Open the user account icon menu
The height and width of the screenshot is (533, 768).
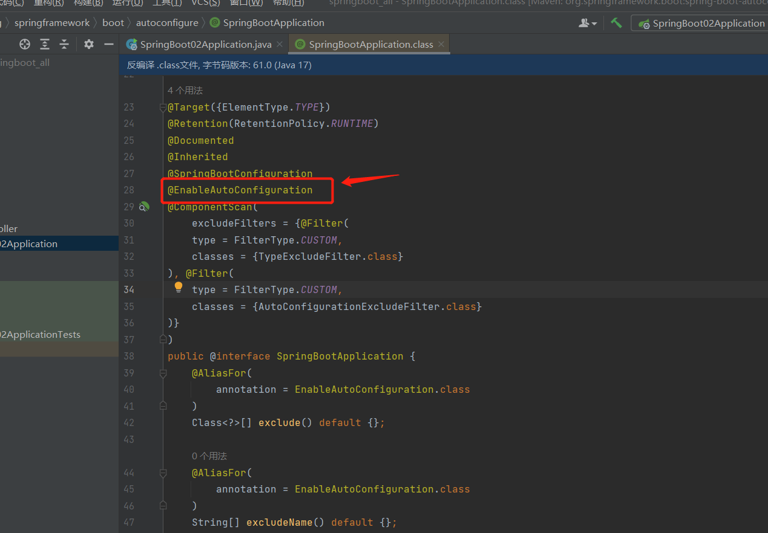[588, 23]
